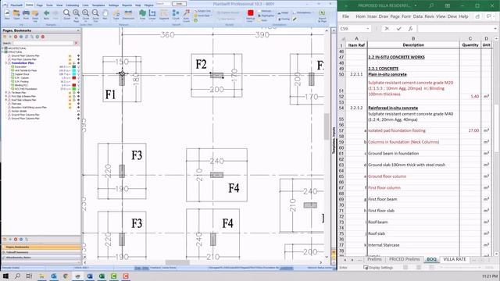Click Display Settings in Excel status bar
This screenshot has height=281, width=500.
(378, 268)
